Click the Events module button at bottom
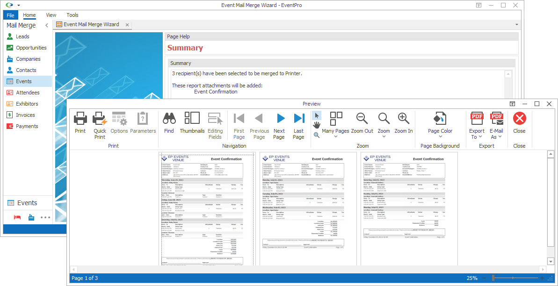Screen dimensions: 558x286 pos(28,203)
